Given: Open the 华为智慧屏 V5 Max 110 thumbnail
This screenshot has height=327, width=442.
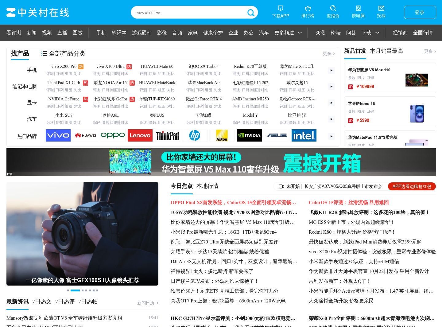Looking at the screenshot, I should (x=417, y=80).
